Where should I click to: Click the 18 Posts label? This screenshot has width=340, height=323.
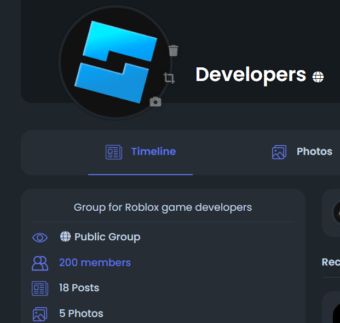pos(79,288)
